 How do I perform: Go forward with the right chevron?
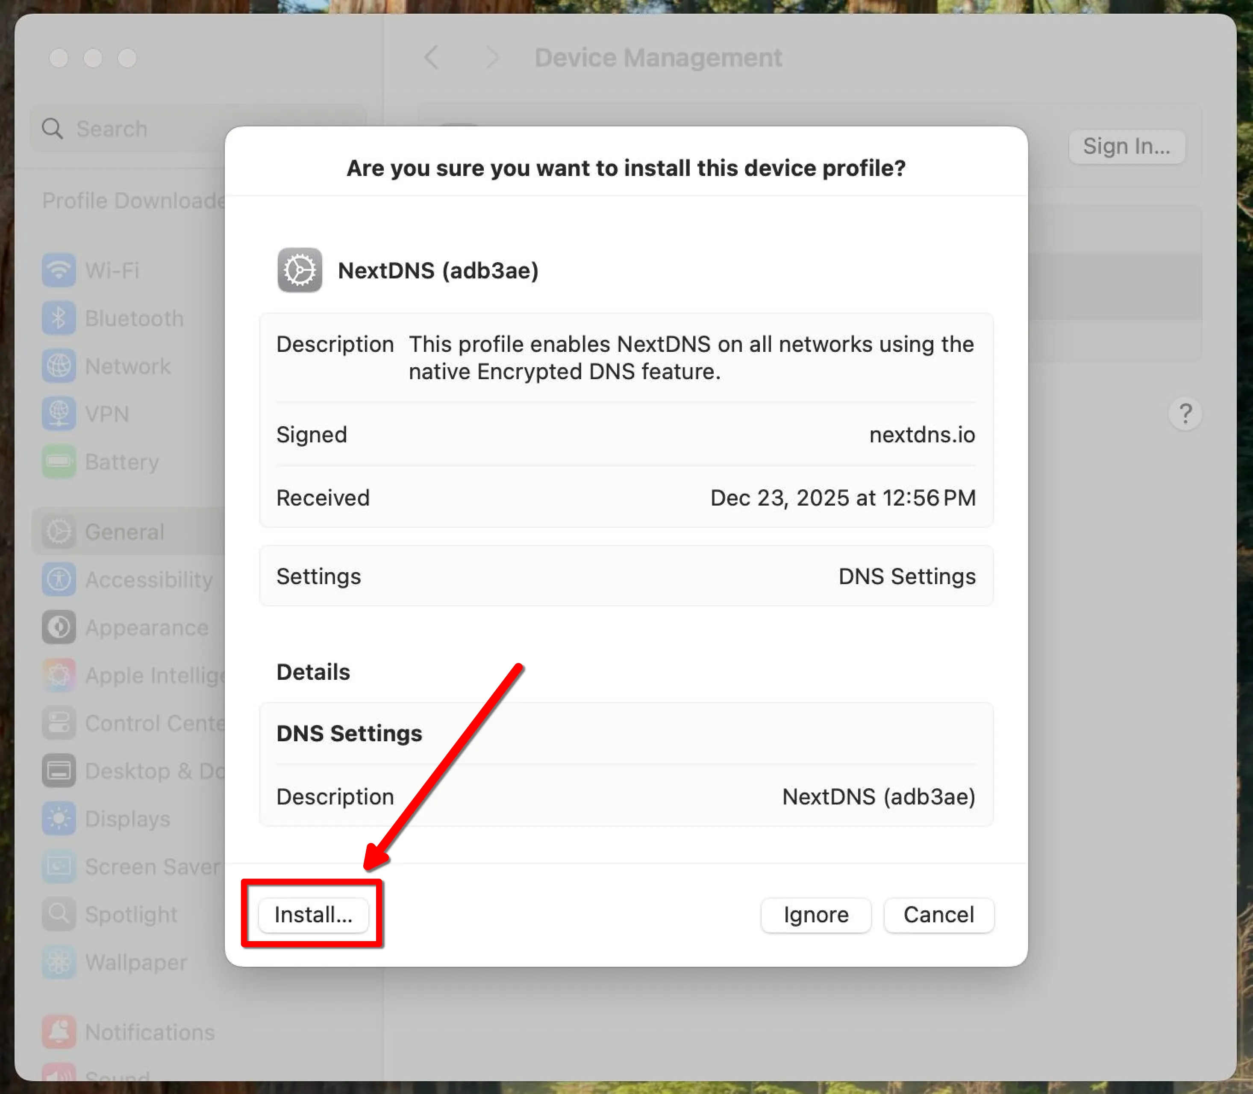492,58
